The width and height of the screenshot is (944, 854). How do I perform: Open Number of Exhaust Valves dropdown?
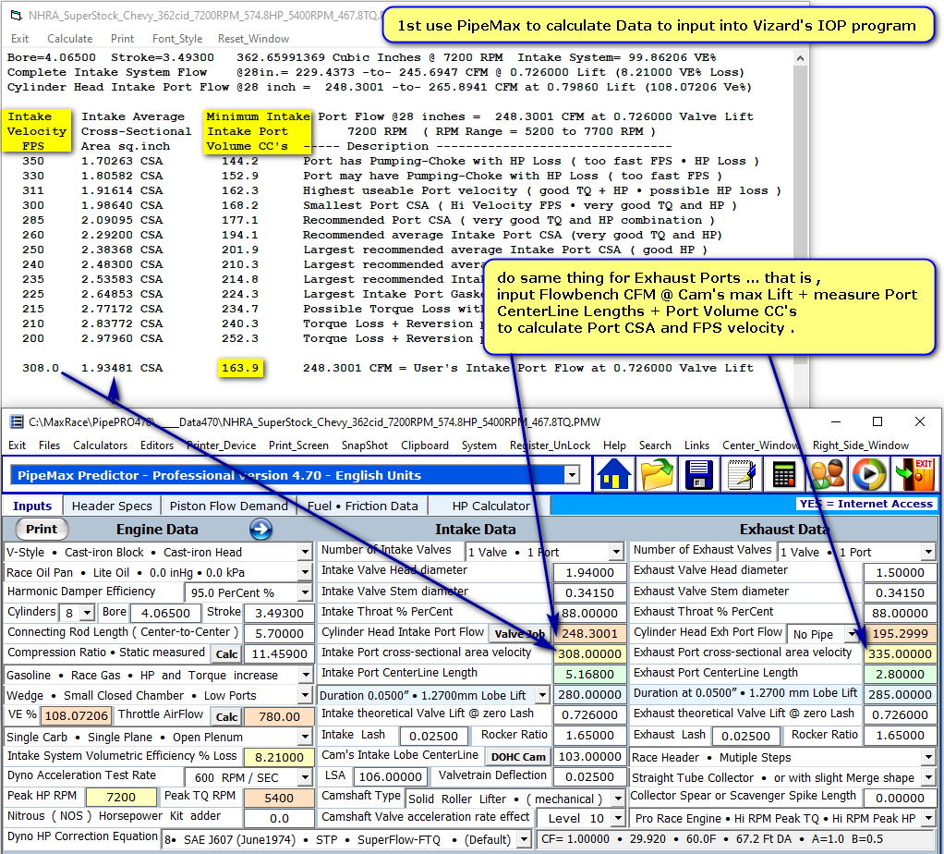pyautogui.click(x=928, y=552)
